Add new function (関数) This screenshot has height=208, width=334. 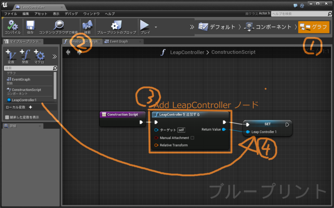pos(25,56)
